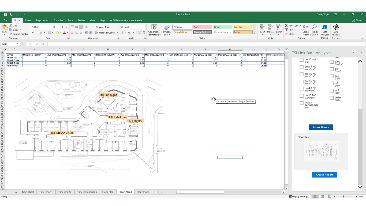Viewport: 366px width, 206px height.
Task: Apply the yellow fill color
Action: 58,33
